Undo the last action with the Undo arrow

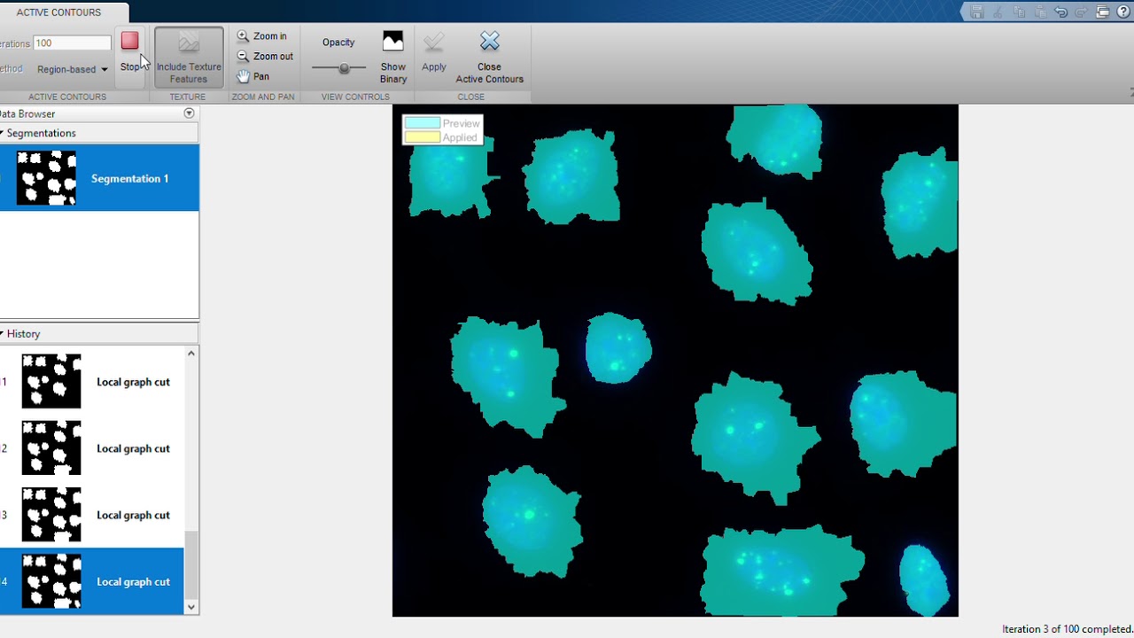click(x=1060, y=12)
